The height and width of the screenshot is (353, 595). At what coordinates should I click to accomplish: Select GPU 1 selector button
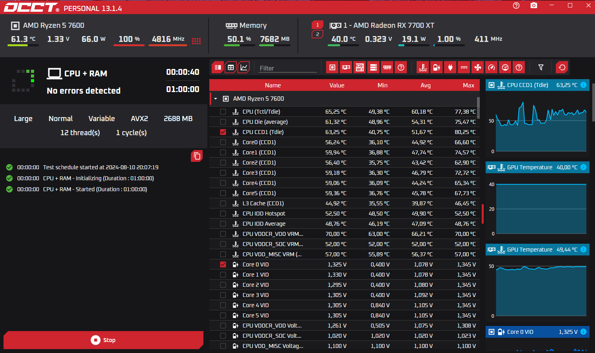pos(317,25)
